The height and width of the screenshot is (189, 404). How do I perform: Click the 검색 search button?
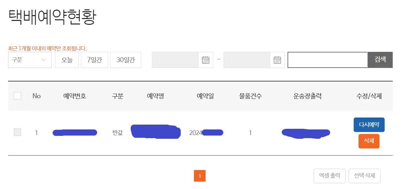click(x=380, y=60)
